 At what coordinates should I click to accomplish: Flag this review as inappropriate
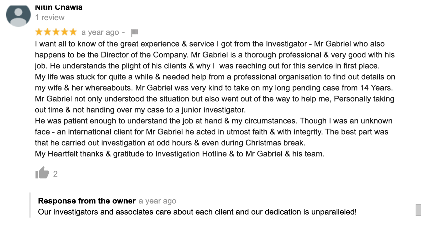tap(134, 32)
